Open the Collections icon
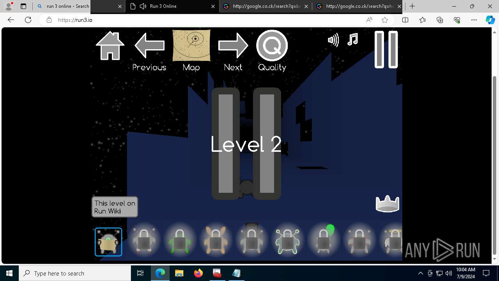499x281 pixels. coord(440,20)
